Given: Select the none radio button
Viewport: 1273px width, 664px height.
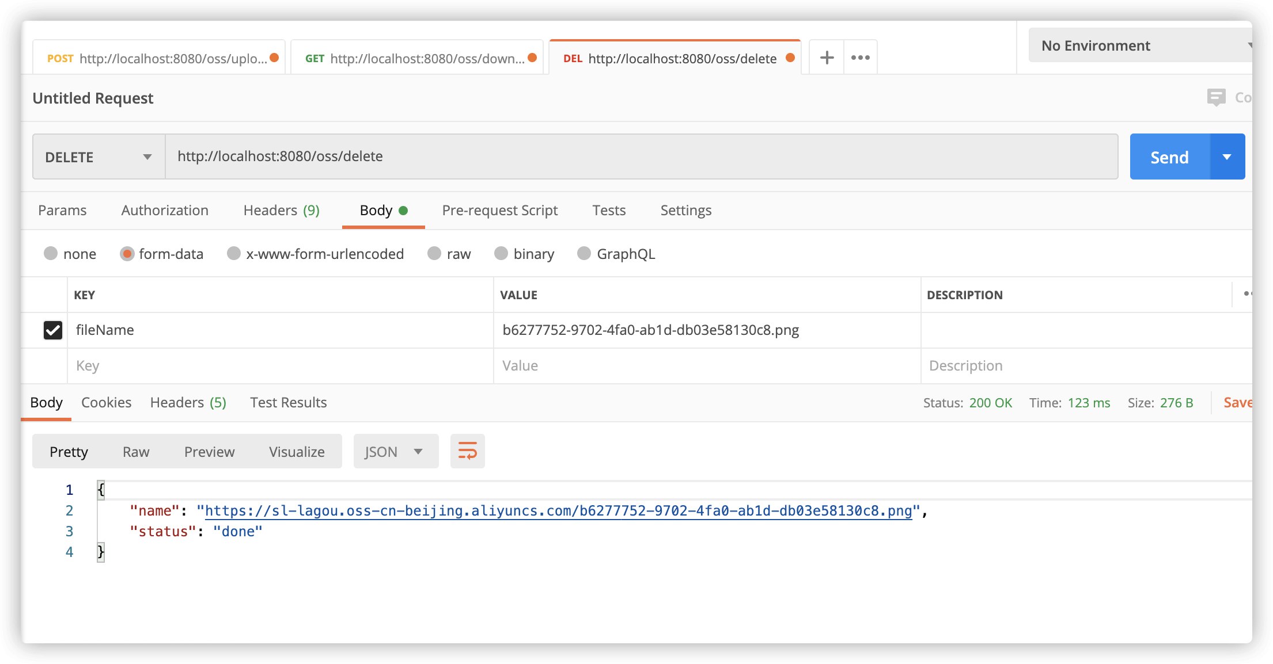Looking at the screenshot, I should (50, 254).
